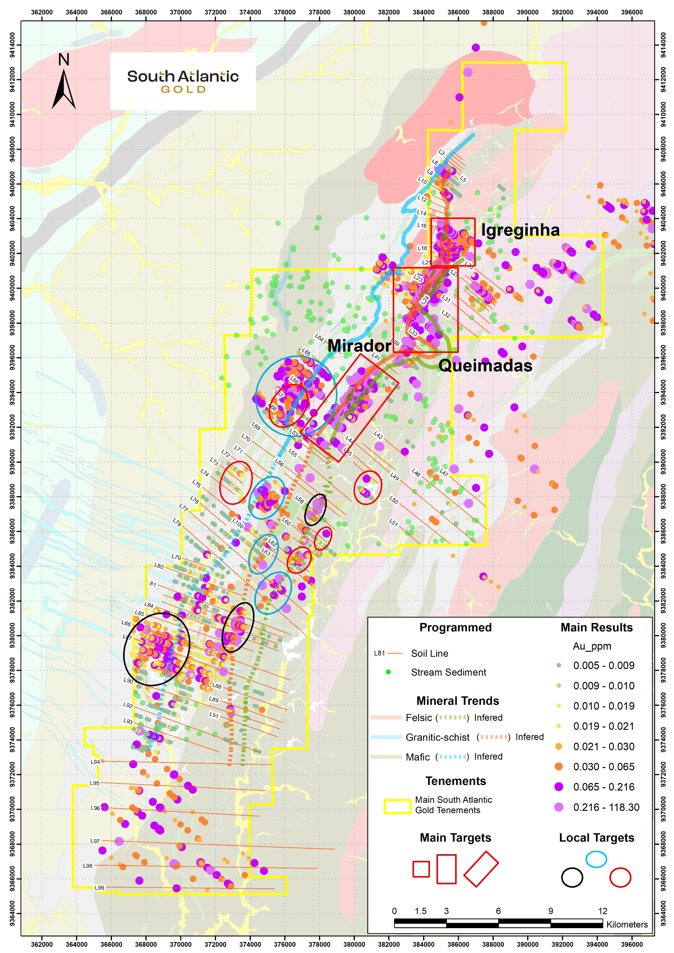
Task: Click the L99 soil line label
Action: pos(99,888)
